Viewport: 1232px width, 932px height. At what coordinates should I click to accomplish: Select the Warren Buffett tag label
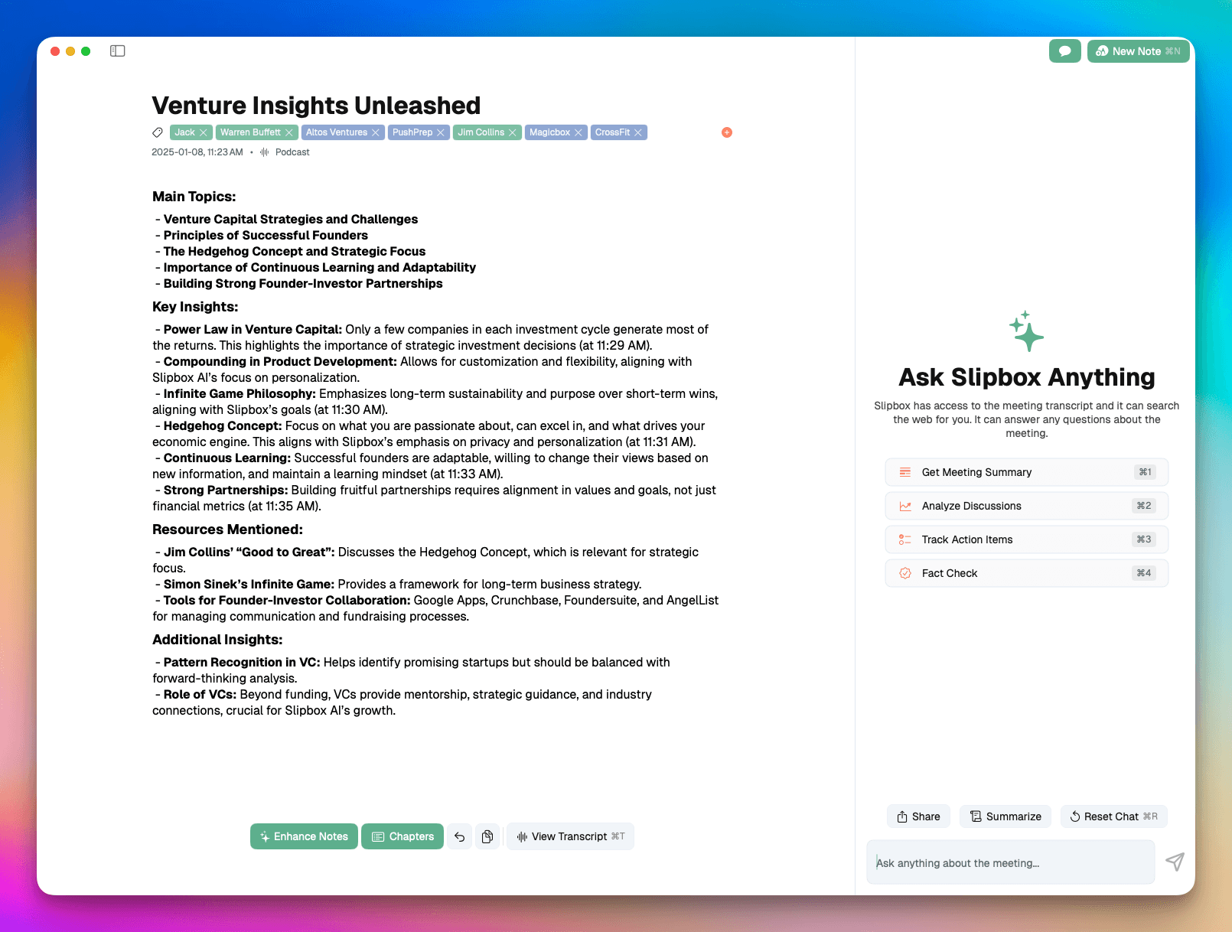click(250, 132)
